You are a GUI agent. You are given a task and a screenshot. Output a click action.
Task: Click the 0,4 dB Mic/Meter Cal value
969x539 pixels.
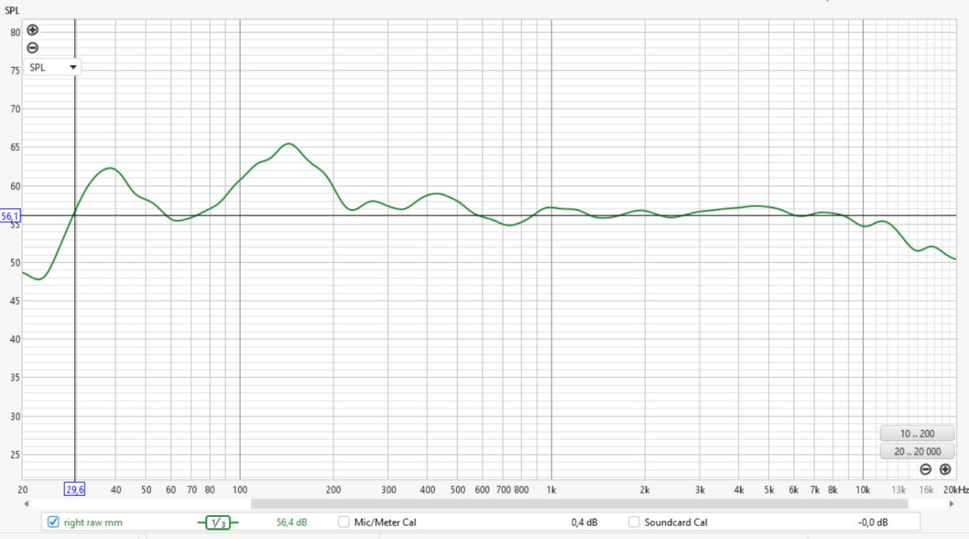point(583,522)
